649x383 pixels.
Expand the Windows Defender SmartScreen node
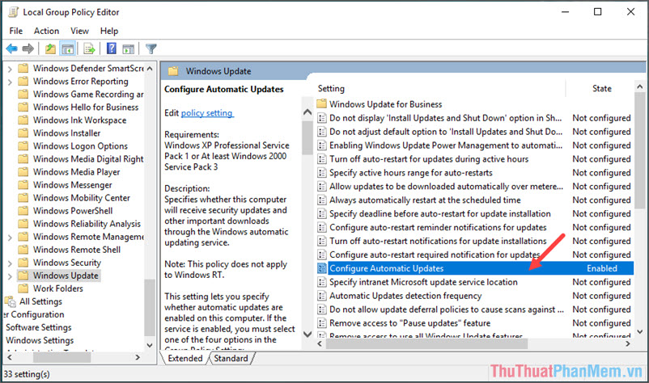pyautogui.click(x=10, y=69)
